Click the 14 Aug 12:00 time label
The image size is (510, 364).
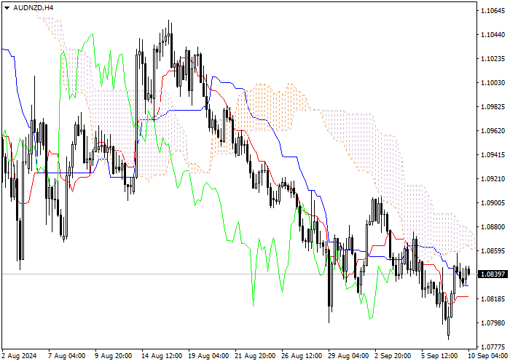click(x=162, y=356)
